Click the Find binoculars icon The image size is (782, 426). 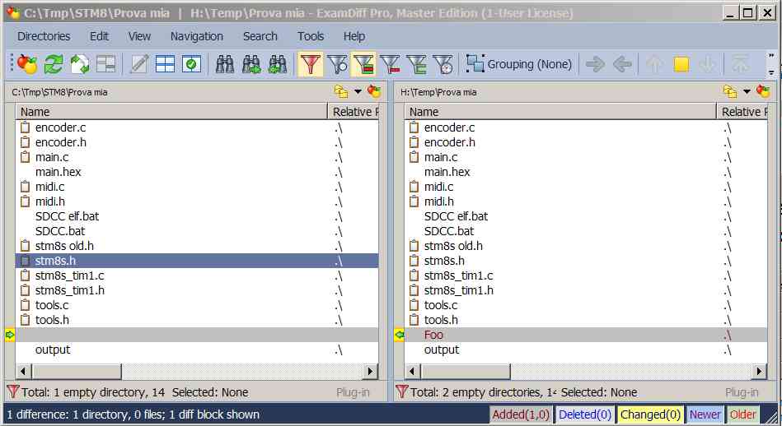click(x=225, y=64)
